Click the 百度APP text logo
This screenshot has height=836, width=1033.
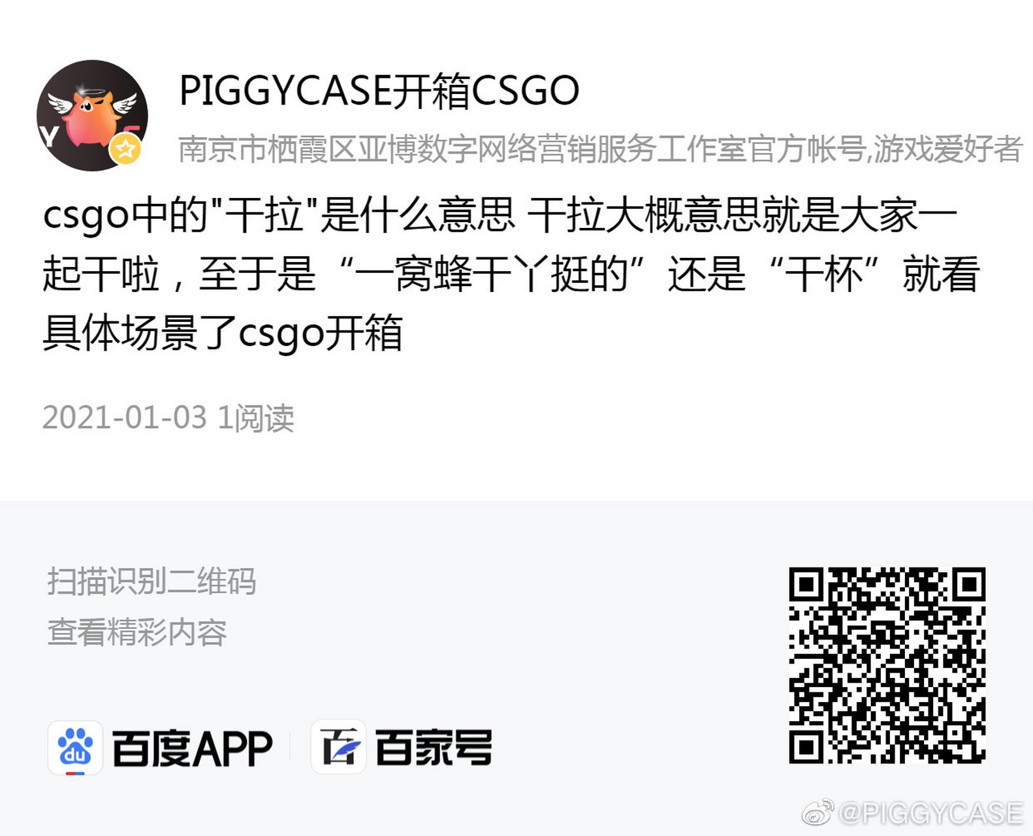(192, 748)
